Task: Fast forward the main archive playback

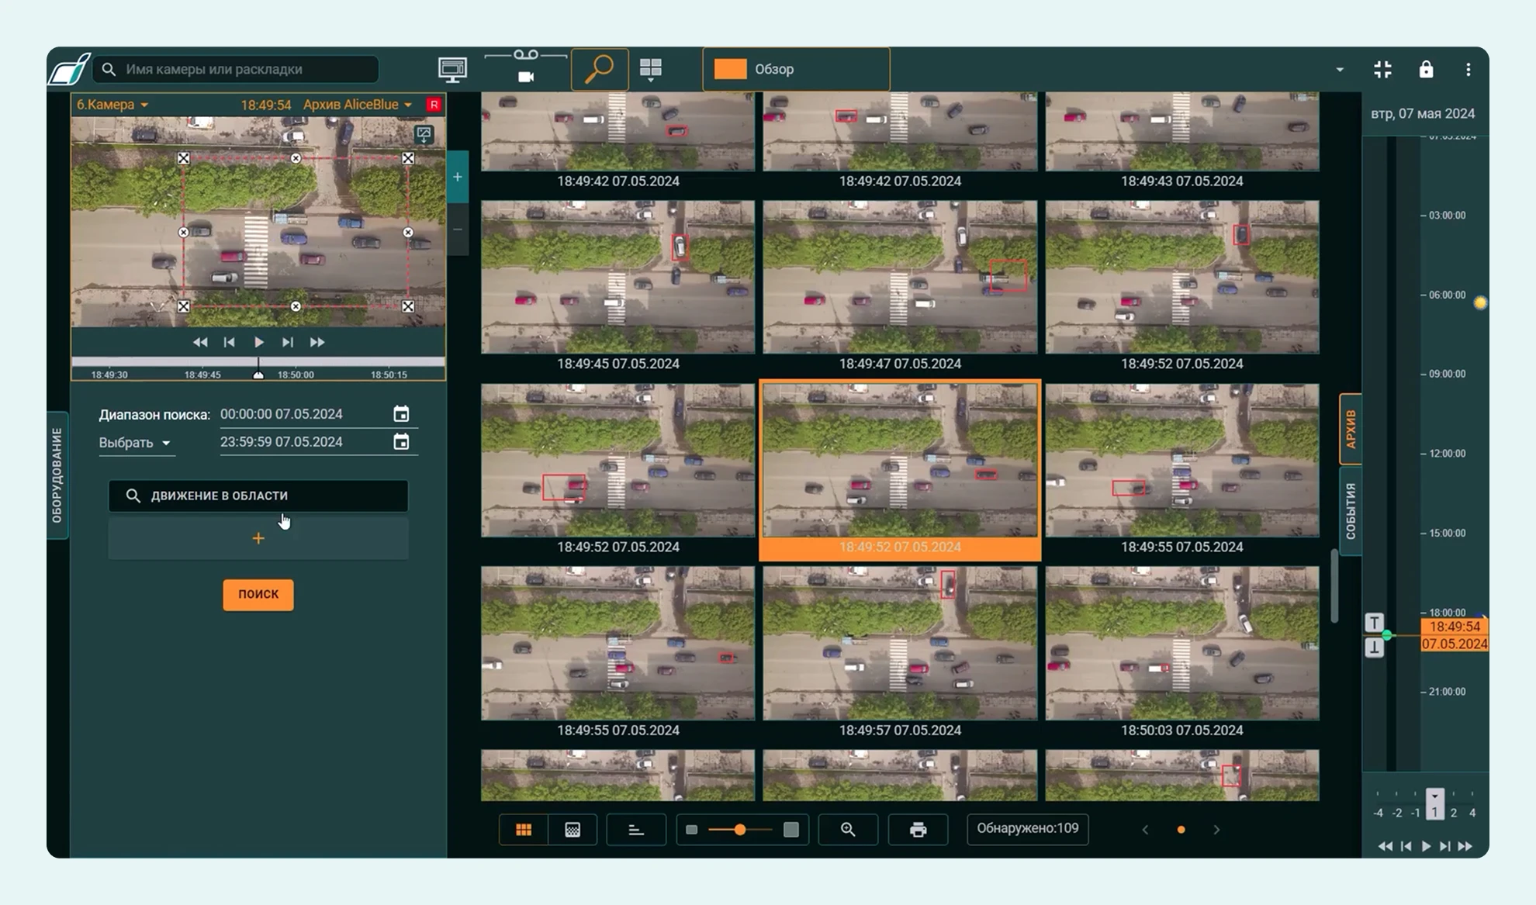Action: 1465,847
